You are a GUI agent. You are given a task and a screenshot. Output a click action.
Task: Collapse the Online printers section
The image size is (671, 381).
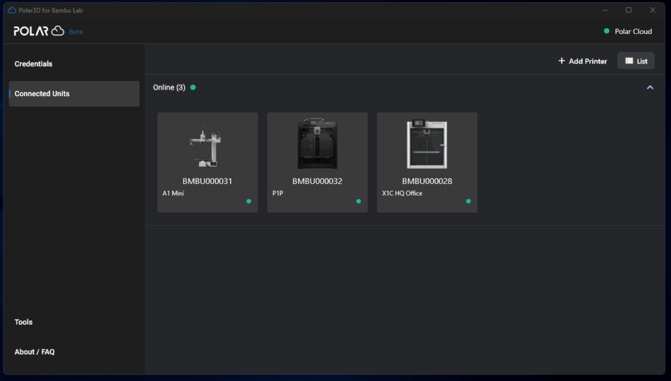650,86
